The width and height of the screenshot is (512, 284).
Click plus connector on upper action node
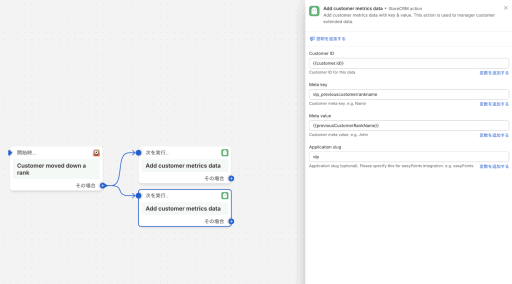click(231, 178)
